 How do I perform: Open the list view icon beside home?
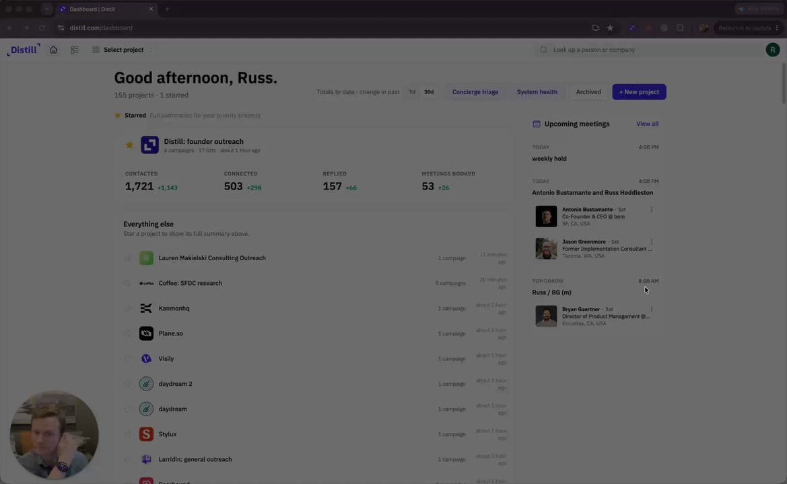pyautogui.click(x=74, y=50)
